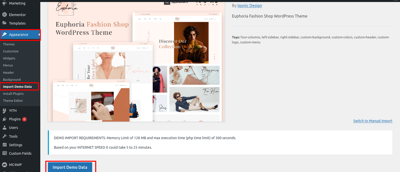Click the Tools wrench icon
Image resolution: width=400 pixels, height=172 pixels.
5,136
